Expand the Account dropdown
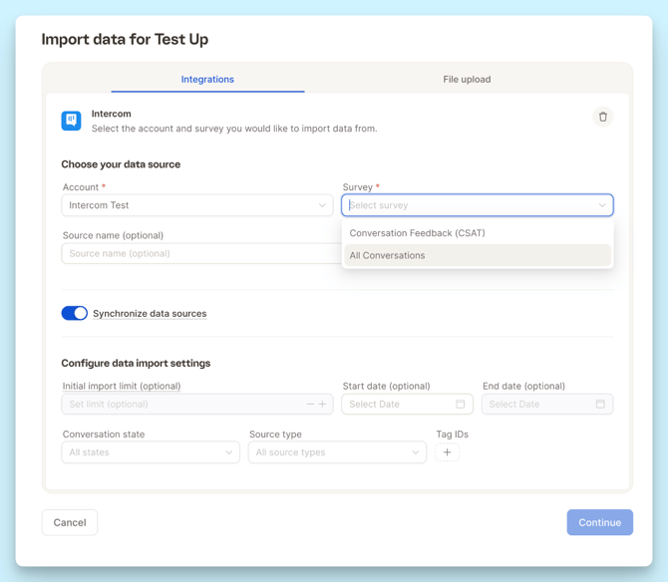This screenshot has width=668, height=582. pyautogui.click(x=197, y=205)
